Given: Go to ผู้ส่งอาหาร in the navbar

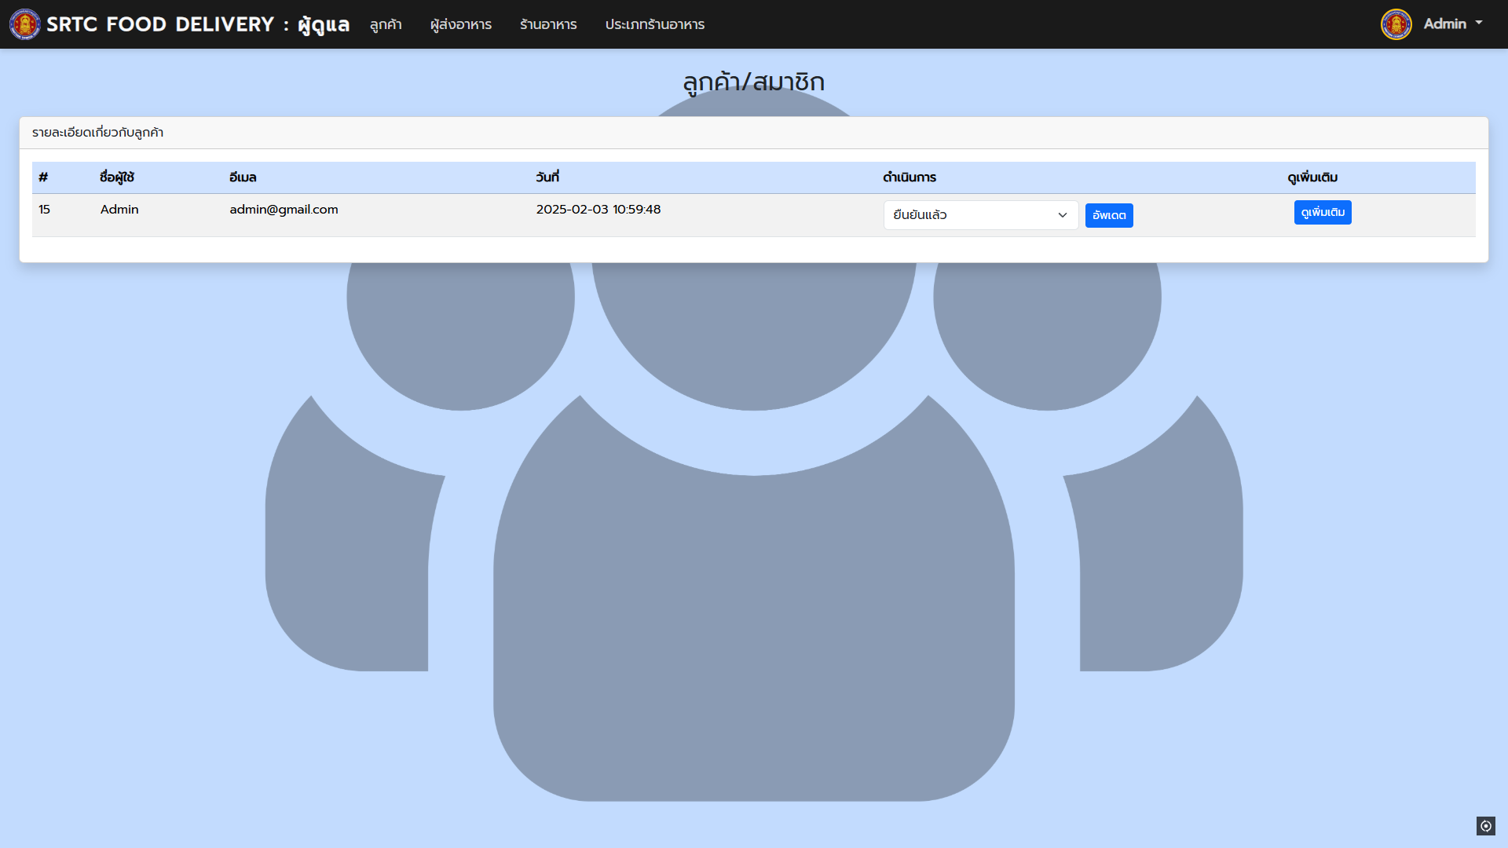Looking at the screenshot, I should tap(461, 24).
